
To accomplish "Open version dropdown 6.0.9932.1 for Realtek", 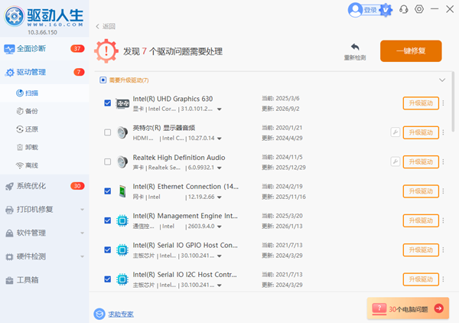I will [x=220, y=168].
